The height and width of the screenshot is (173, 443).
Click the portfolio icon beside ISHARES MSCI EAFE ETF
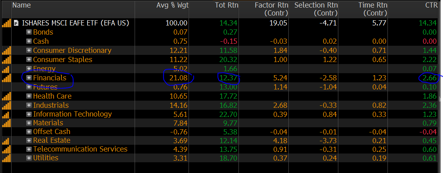point(17,23)
